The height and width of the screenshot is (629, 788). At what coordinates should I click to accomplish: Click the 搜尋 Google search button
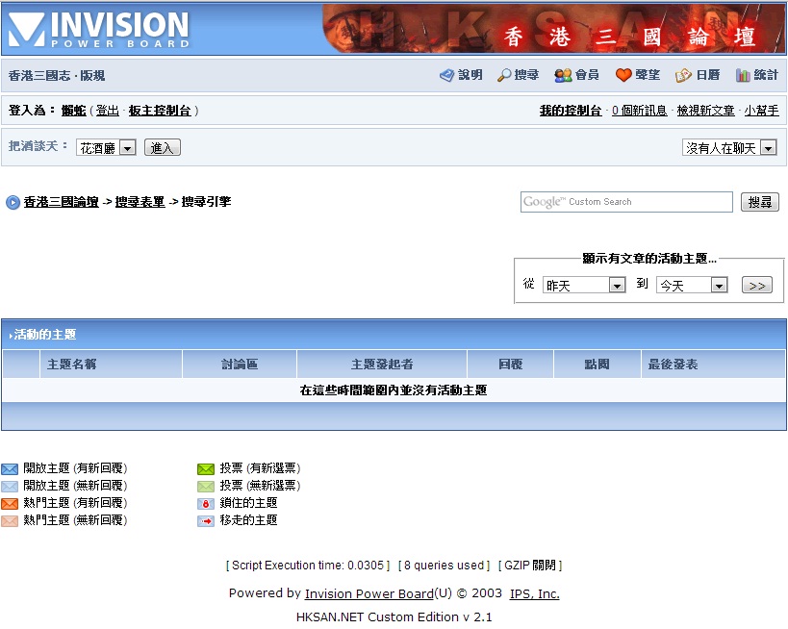760,202
